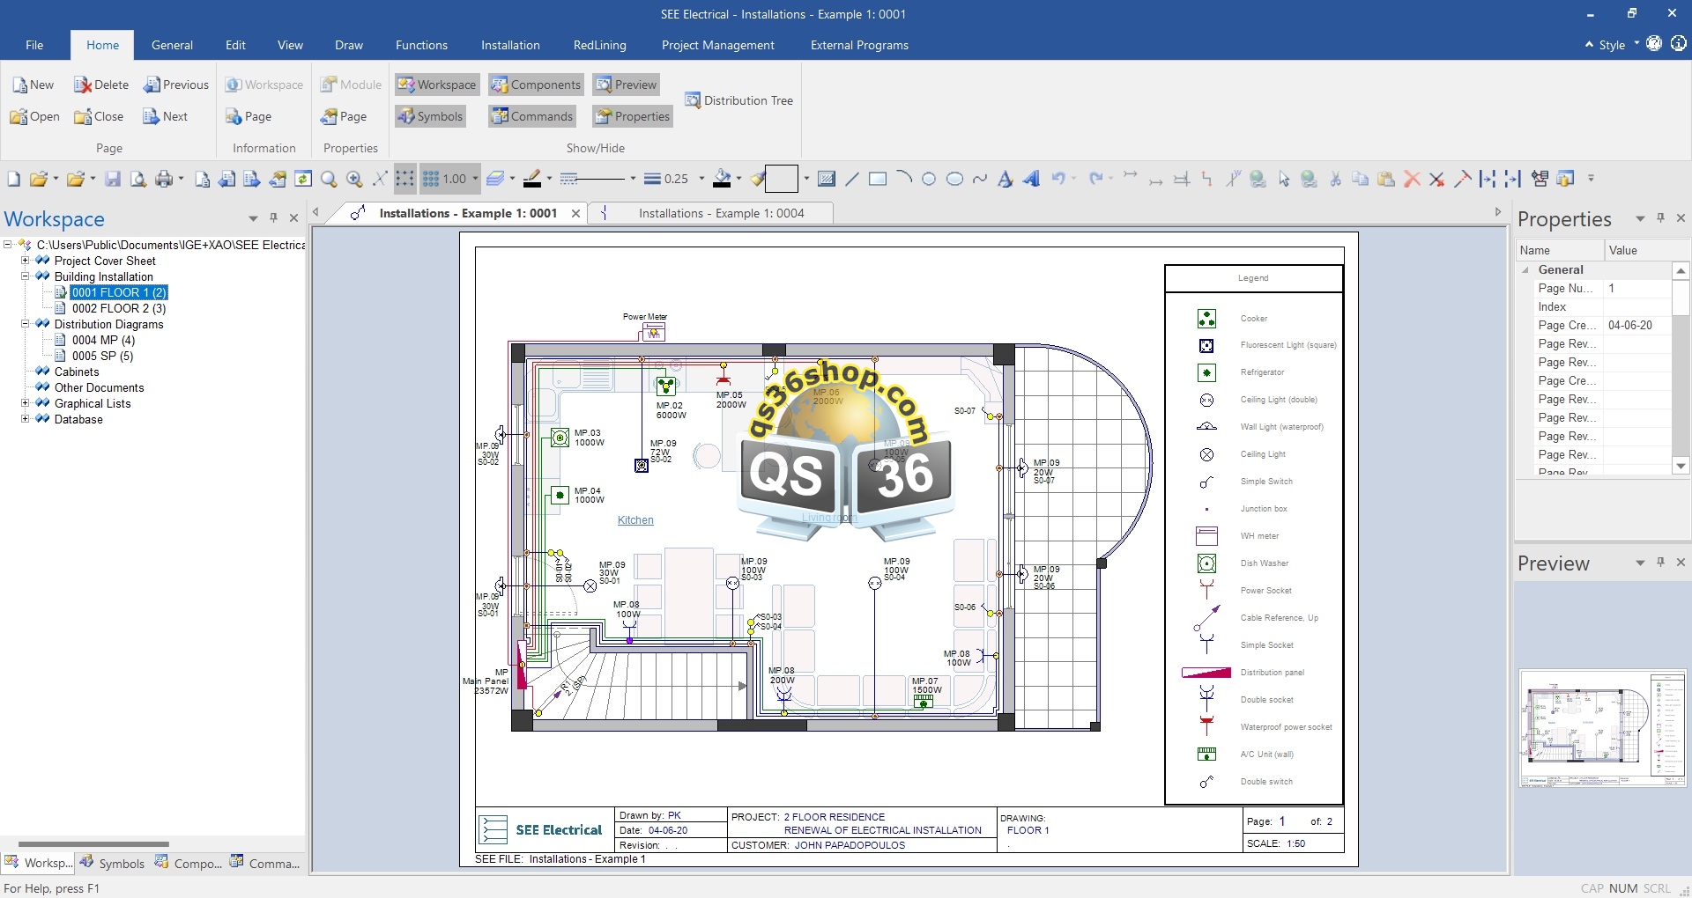Toggle the Symbols panel visibility
The image size is (1692, 898).
pos(430,116)
